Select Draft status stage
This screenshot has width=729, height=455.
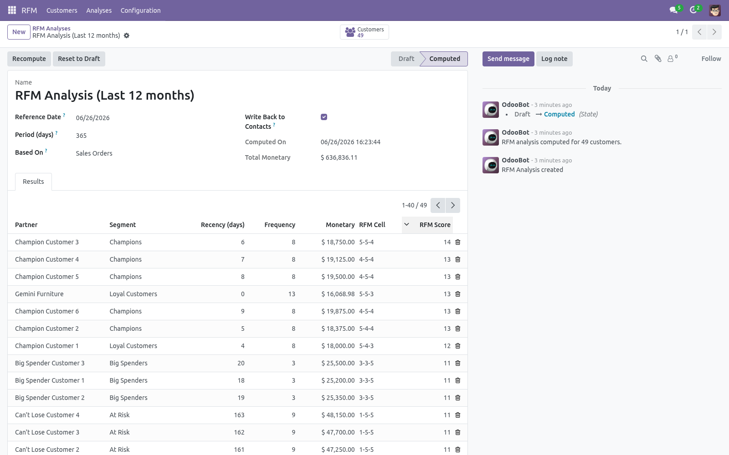click(406, 59)
